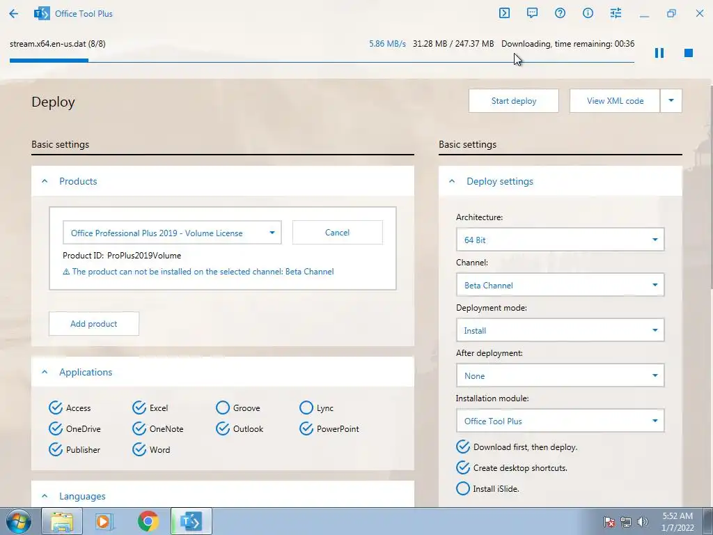Select Office Tool Plus taskbar button
This screenshot has height=535, width=713.
(x=191, y=522)
